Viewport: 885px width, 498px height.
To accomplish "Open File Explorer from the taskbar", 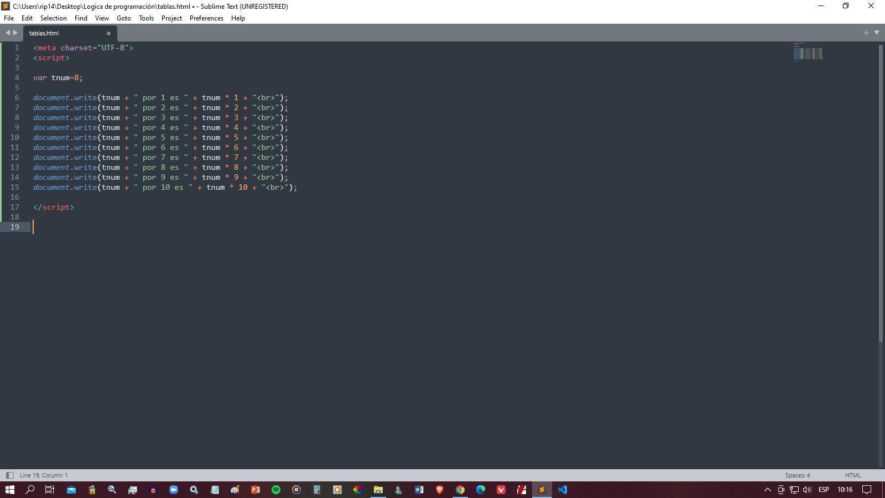I will click(378, 490).
